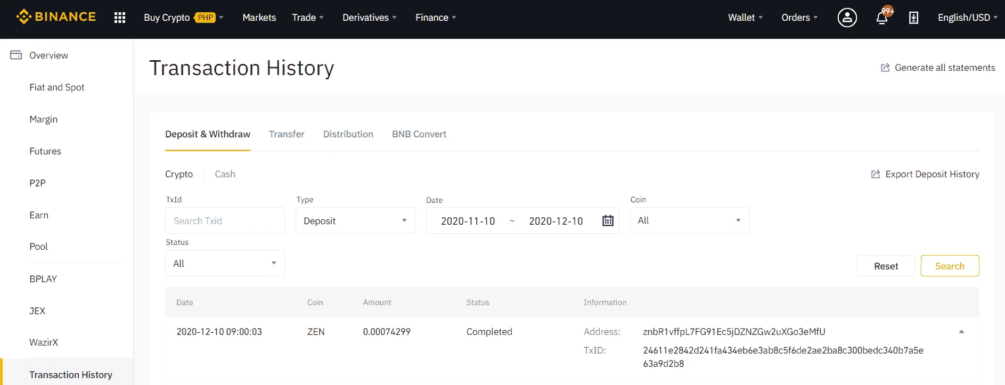Click the Binance logo
The image size is (1005, 385).
(x=56, y=17)
